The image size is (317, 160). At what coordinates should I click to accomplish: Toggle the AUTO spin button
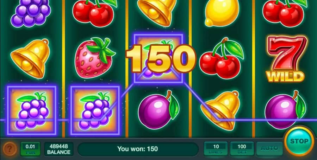[x=269, y=149]
